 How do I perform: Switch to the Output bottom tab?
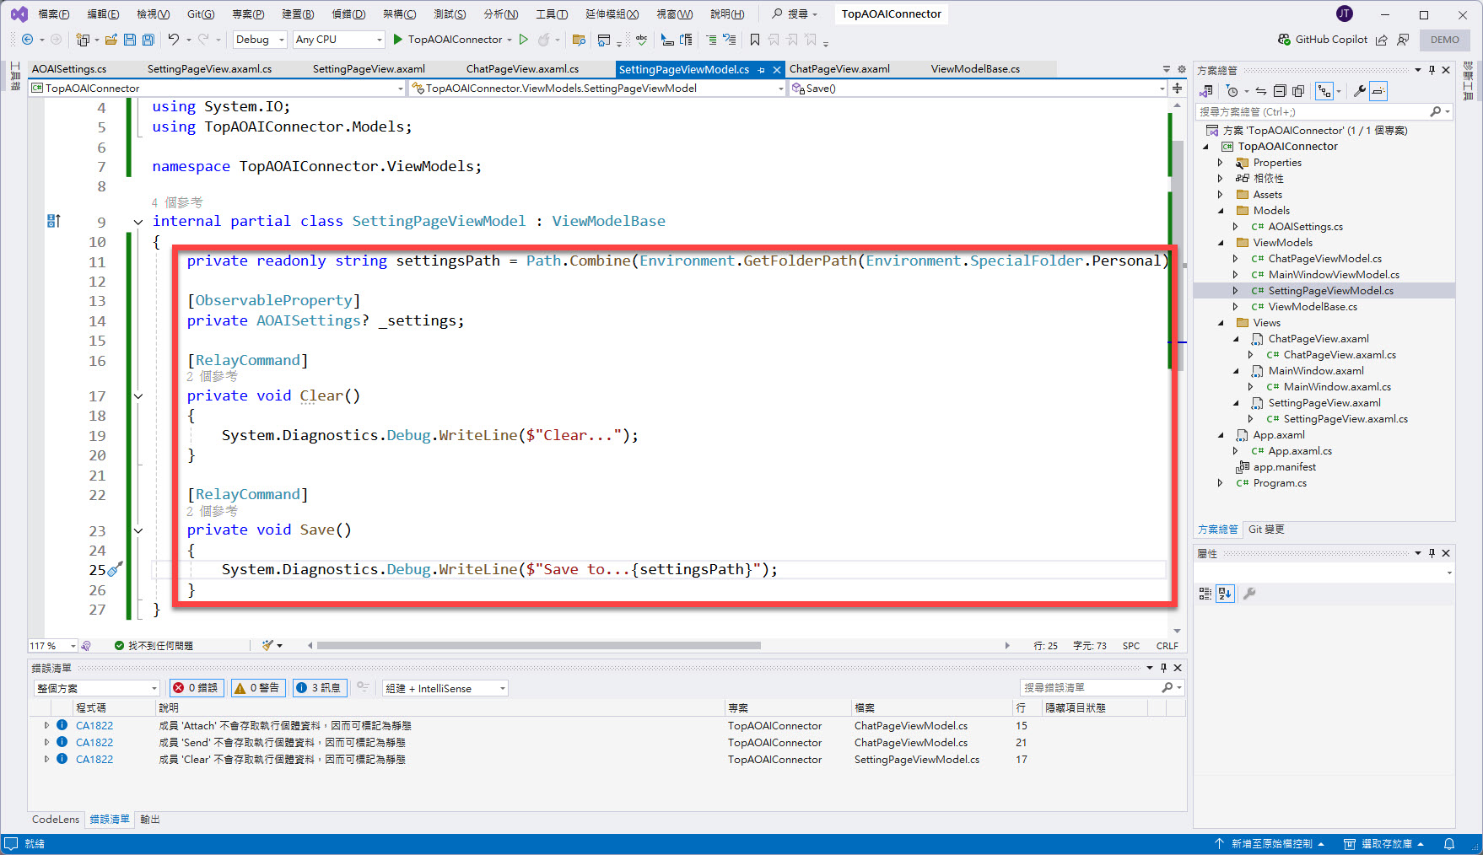(x=150, y=820)
